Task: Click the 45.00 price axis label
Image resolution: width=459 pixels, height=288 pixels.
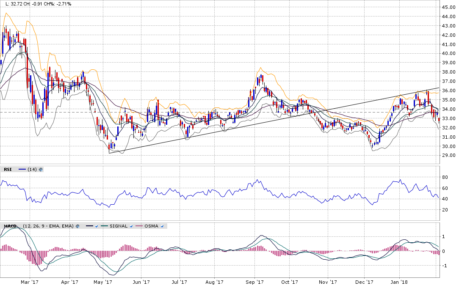Action: point(448,7)
